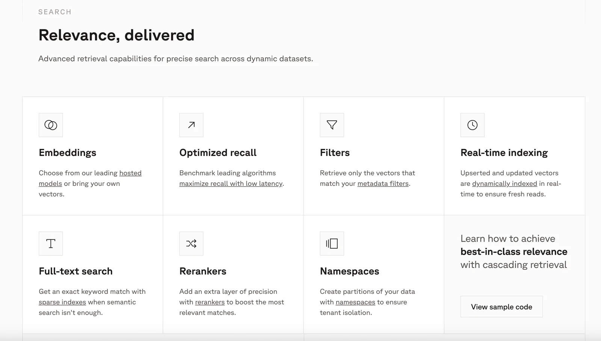
Task: Click the Filters funnel icon
Action: click(x=332, y=125)
